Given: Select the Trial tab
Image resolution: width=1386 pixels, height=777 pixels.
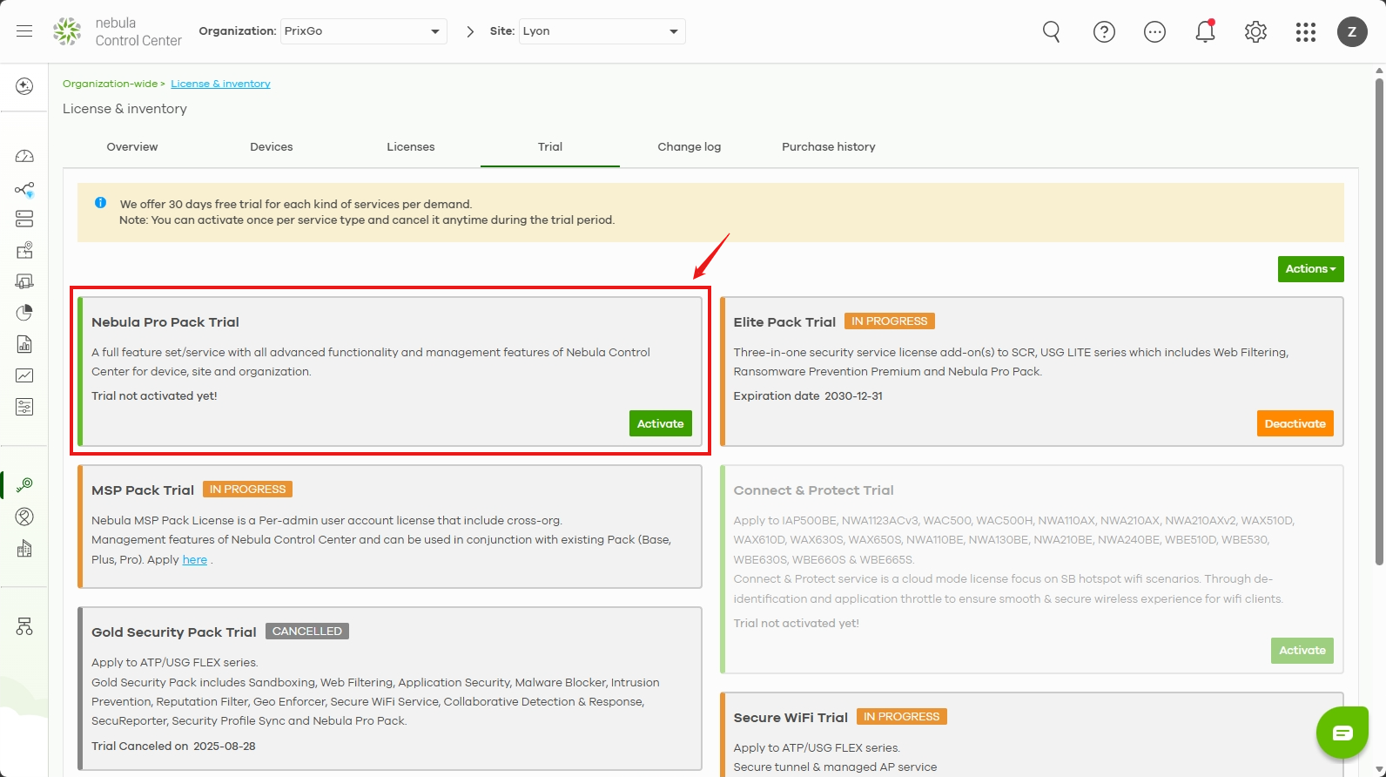Looking at the screenshot, I should click(550, 146).
